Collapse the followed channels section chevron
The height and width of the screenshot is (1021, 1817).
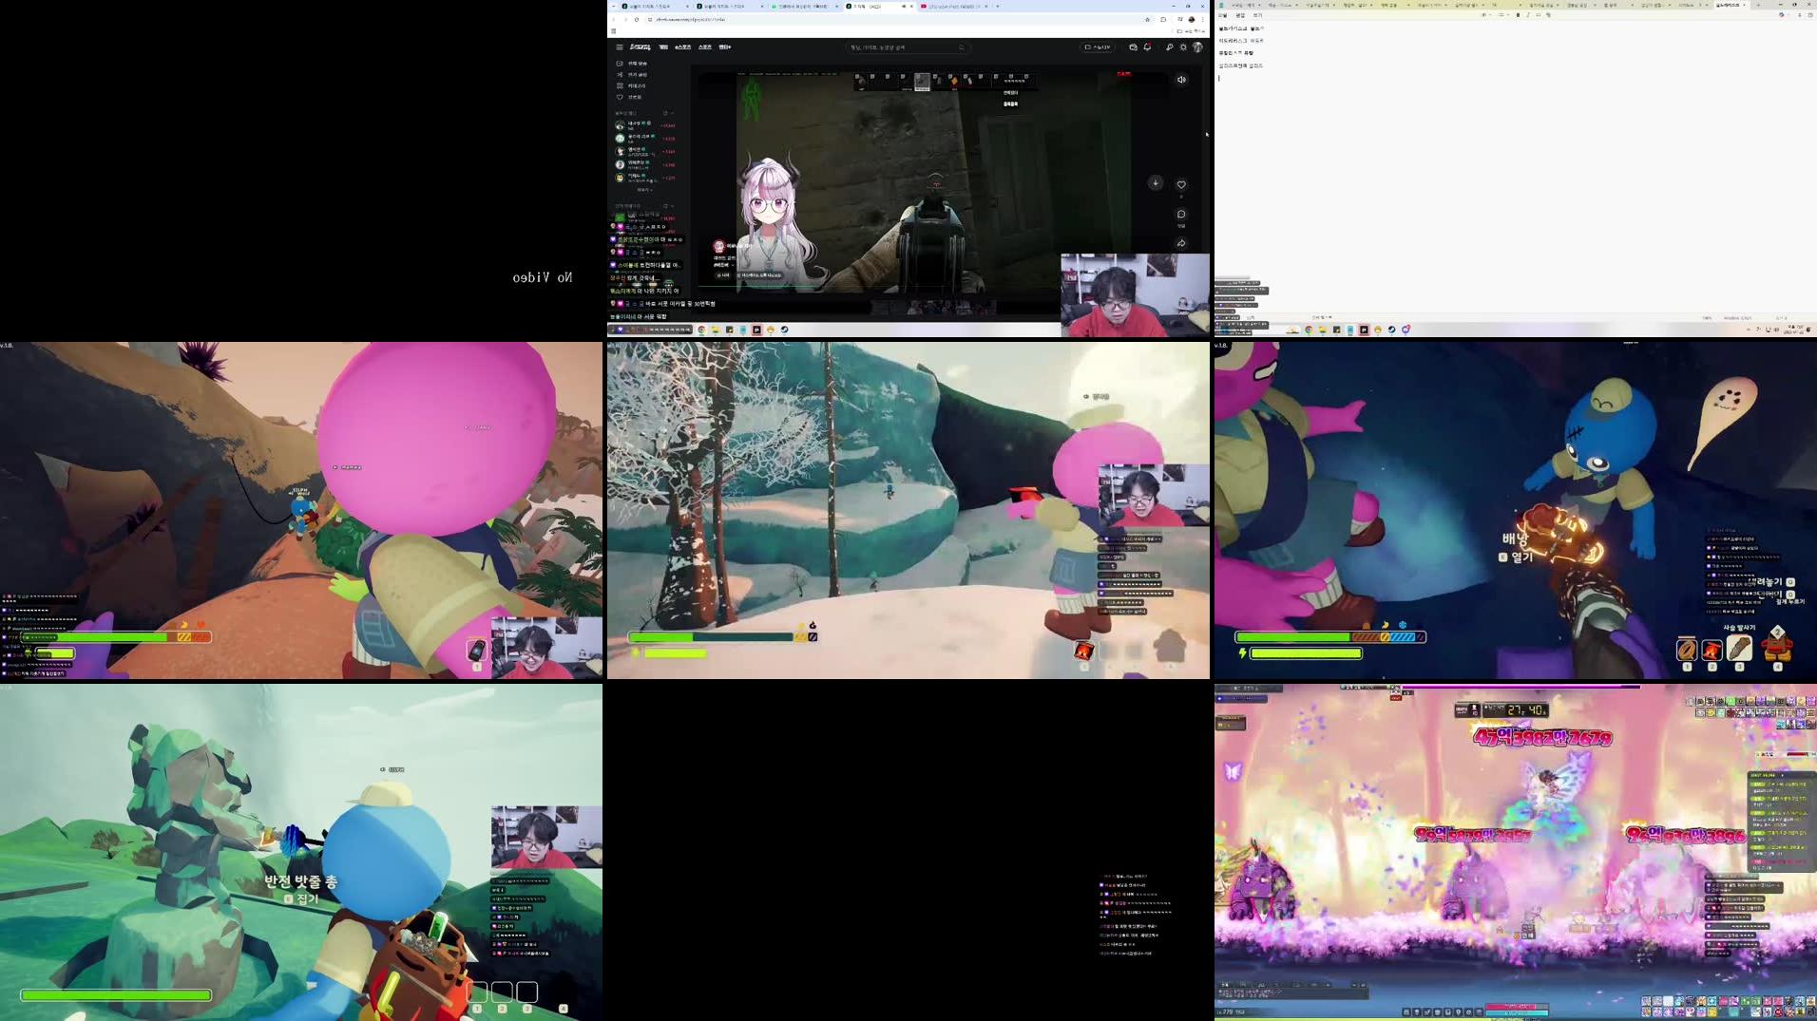(673, 113)
